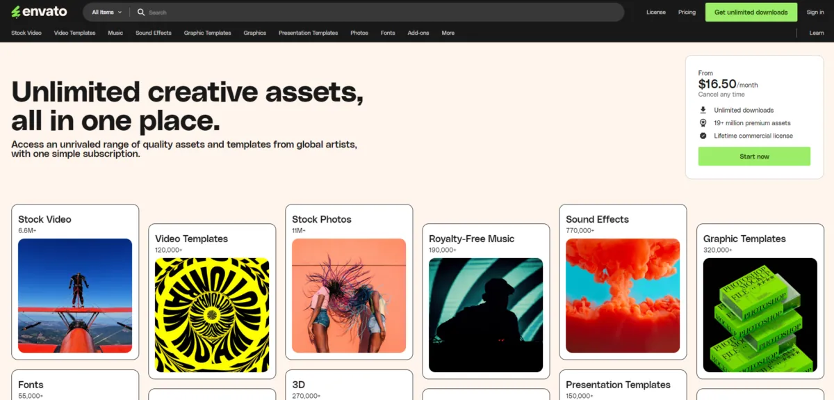
Task: Open the Graphic Templates green mockup thumbnail
Action: click(x=760, y=315)
